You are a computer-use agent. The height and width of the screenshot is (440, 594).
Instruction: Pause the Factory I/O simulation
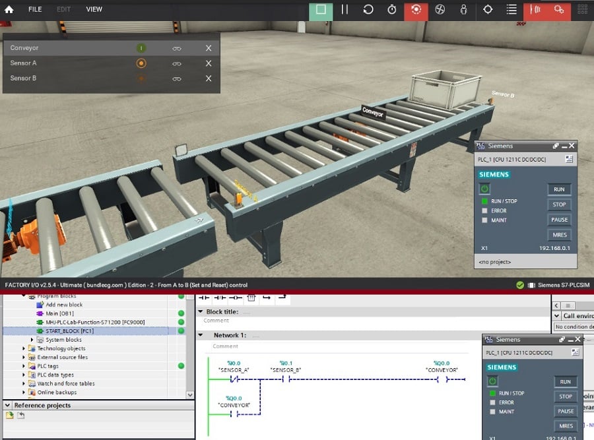click(345, 9)
